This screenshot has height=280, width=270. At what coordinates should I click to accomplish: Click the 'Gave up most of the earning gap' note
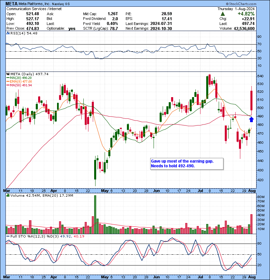pyautogui.click(x=187, y=164)
